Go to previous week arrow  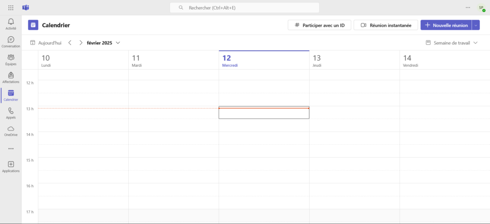70,43
